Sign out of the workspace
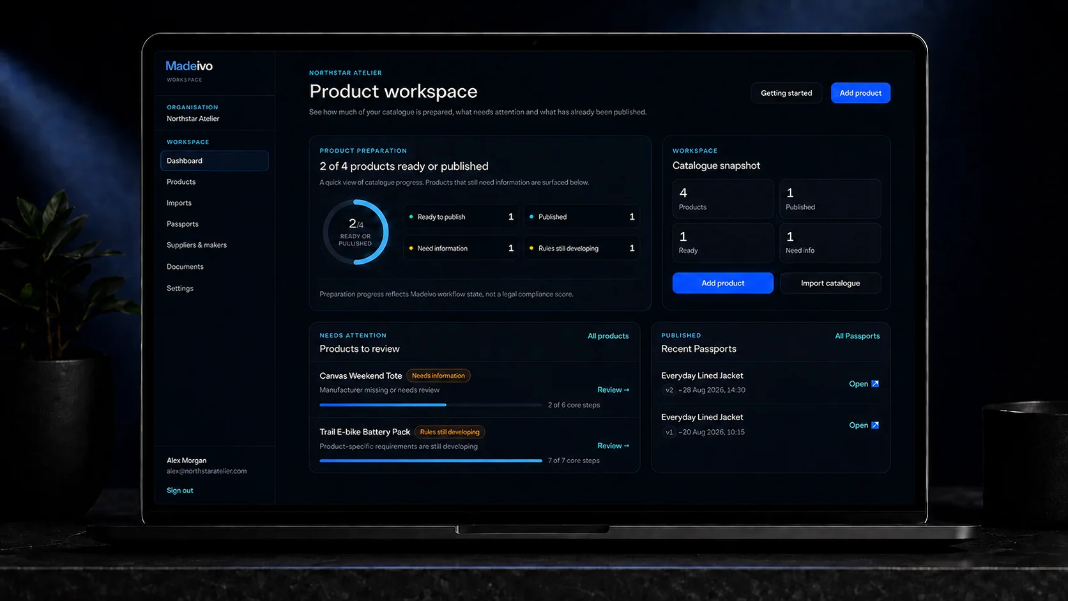This screenshot has height=601, width=1068. (x=180, y=491)
